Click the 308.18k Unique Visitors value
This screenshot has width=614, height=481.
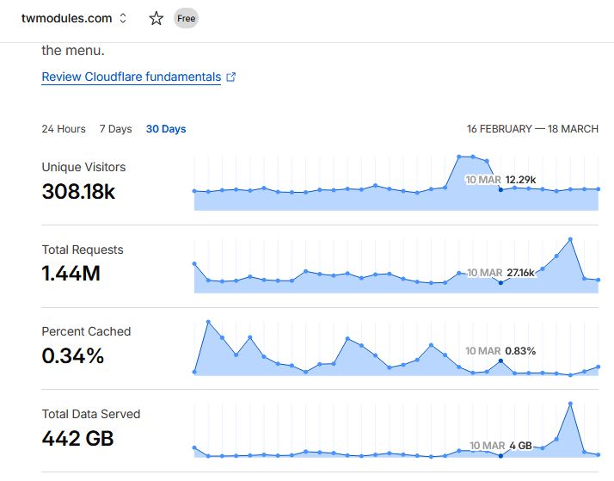pos(78,192)
